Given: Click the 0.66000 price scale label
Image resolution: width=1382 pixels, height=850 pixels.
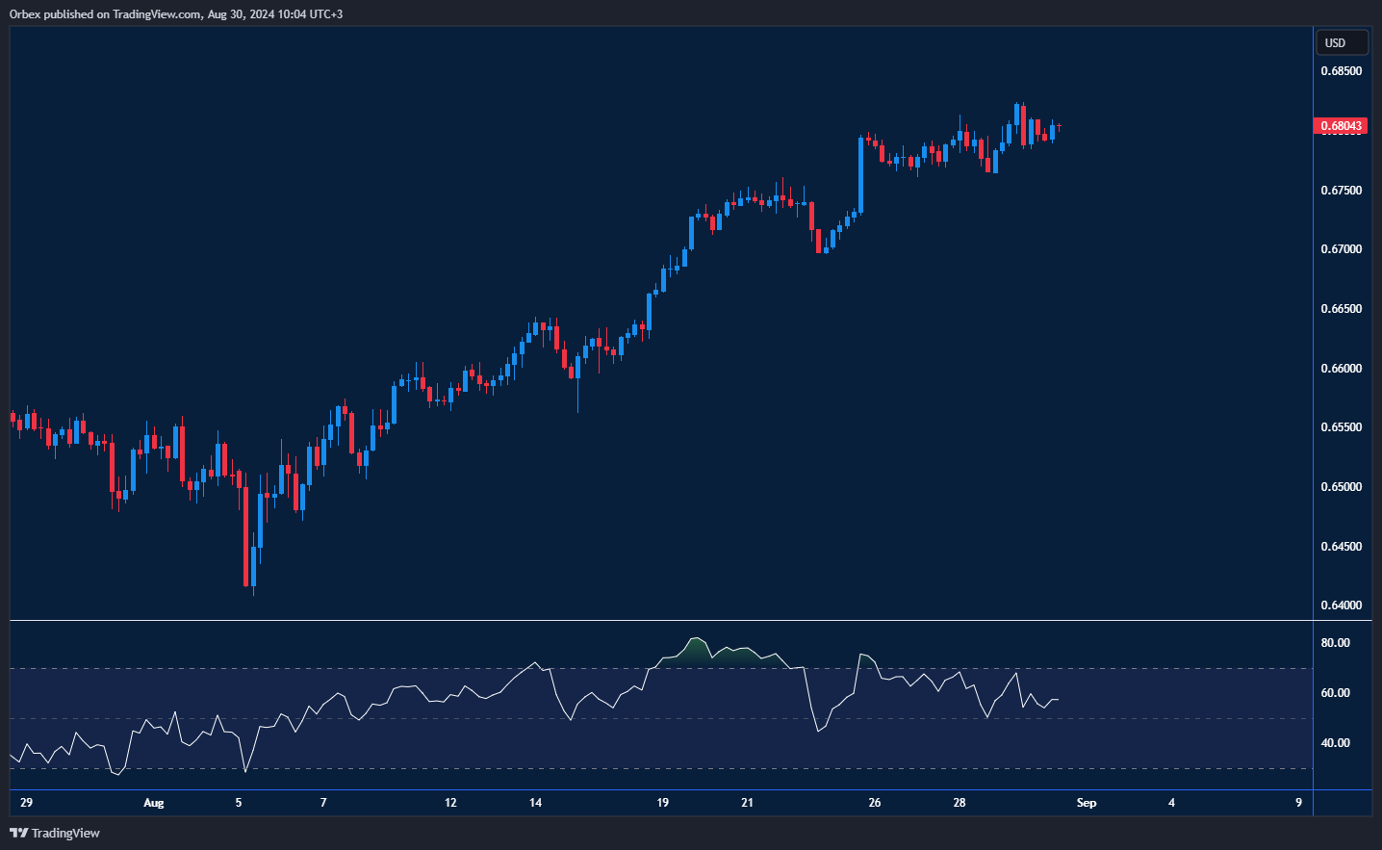Looking at the screenshot, I should [1341, 369].
